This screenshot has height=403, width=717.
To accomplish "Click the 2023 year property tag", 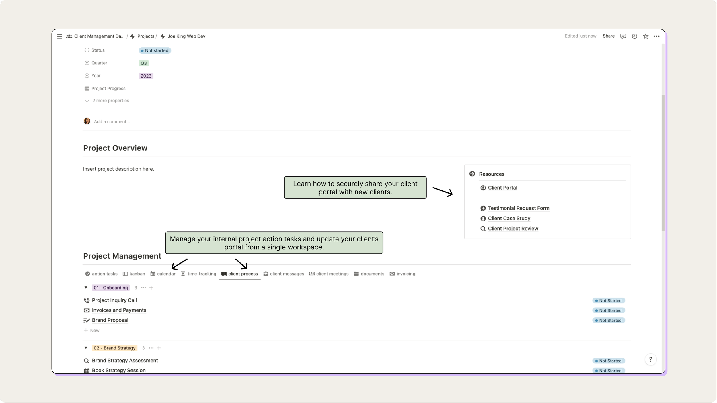I will pos(146,76).
